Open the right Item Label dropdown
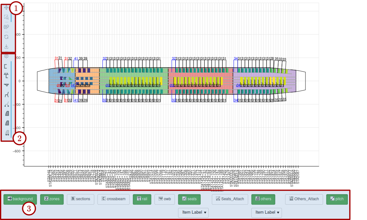 click(x=267, y=213)
